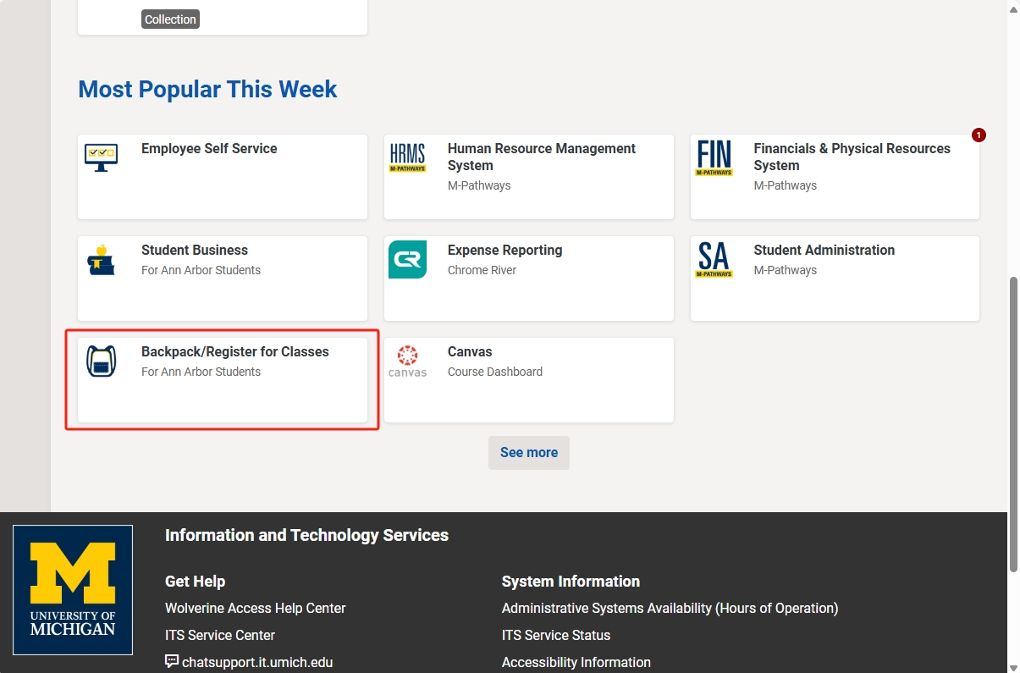Open the Wolverine Access Help Center link
The height and width of the screenshot is (673, 1020).
255,608
